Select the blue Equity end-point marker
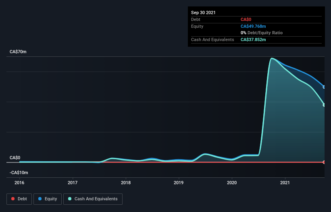 pos(324,87)
